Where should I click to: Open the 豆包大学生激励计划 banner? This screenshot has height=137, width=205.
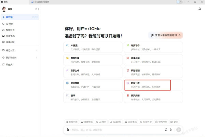point(165,35)
